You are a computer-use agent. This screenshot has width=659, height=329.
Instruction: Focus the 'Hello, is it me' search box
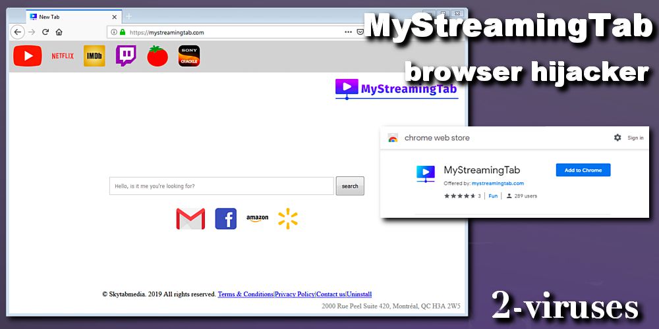click(221, 186)
